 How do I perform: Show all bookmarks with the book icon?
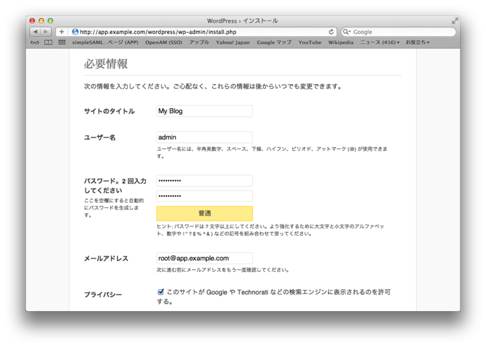click(48, 42)
